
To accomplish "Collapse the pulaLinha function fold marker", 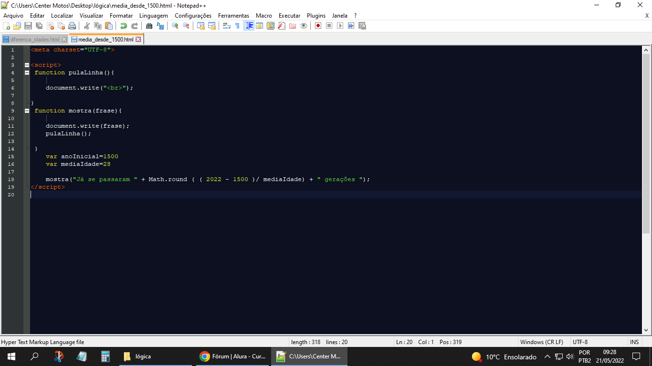I will click(27, 72).
